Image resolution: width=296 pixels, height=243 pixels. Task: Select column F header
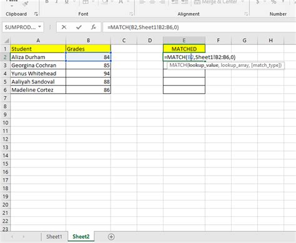click(x=218, y=41)
